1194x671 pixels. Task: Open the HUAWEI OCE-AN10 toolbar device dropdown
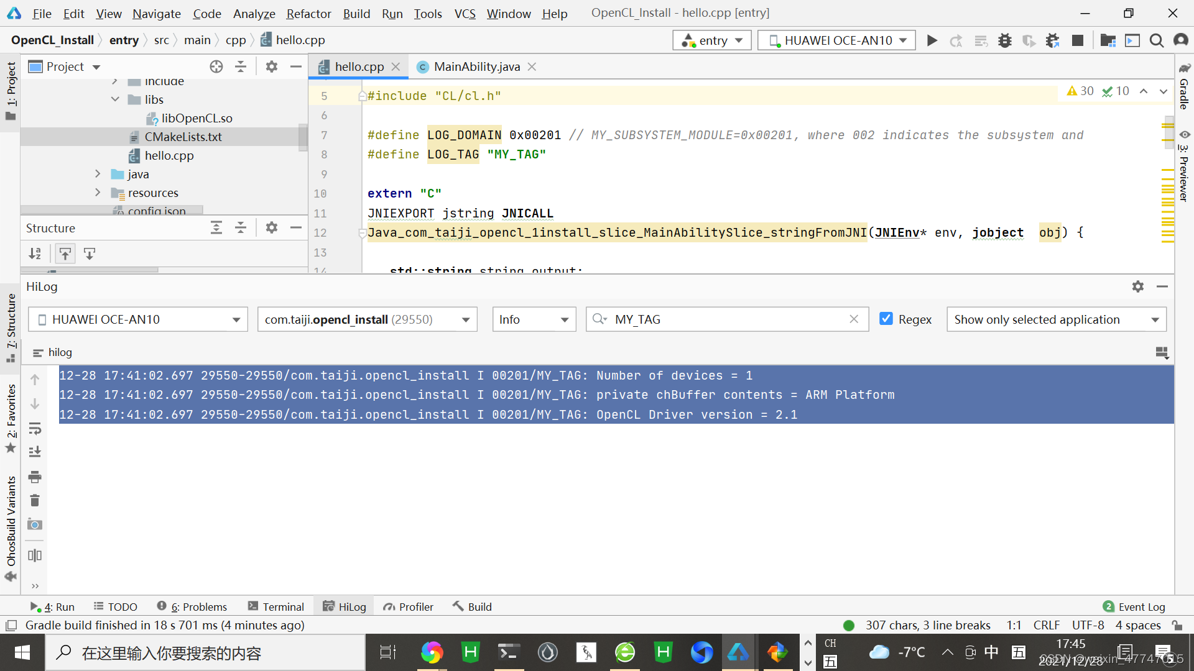pos(836,40)
